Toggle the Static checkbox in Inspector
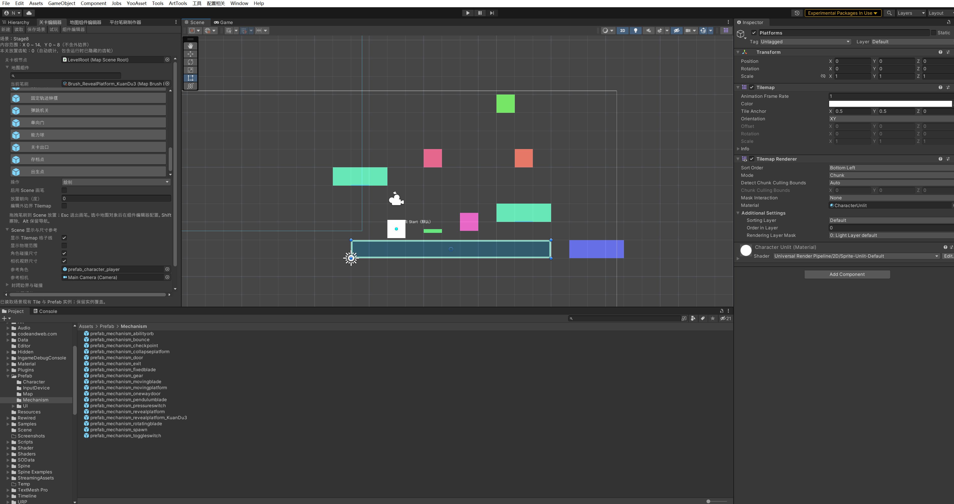This screenshot has height=504, width=954. 933,33
